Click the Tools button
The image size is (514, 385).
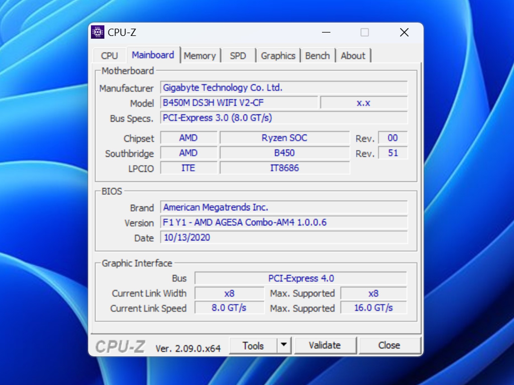coord(253,346)
